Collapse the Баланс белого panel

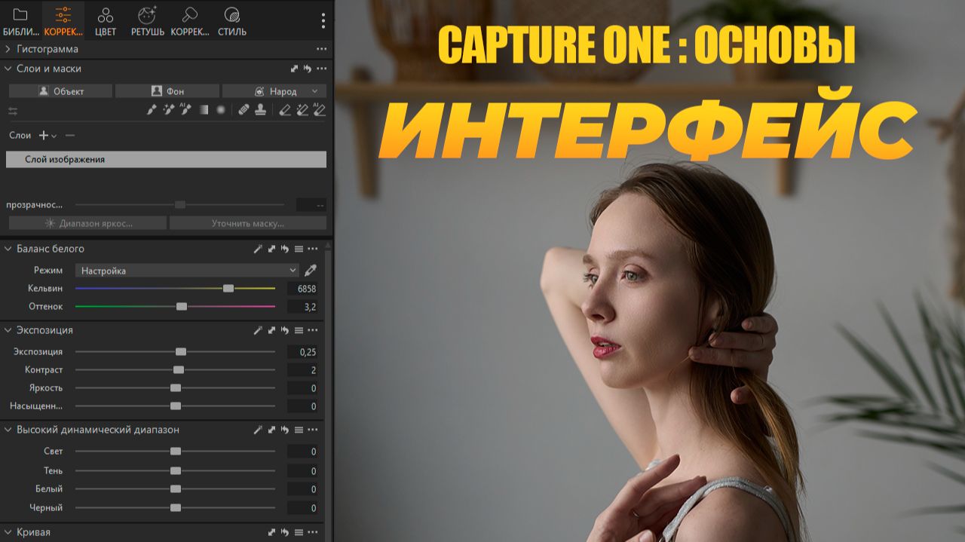[x=8, y=249]
